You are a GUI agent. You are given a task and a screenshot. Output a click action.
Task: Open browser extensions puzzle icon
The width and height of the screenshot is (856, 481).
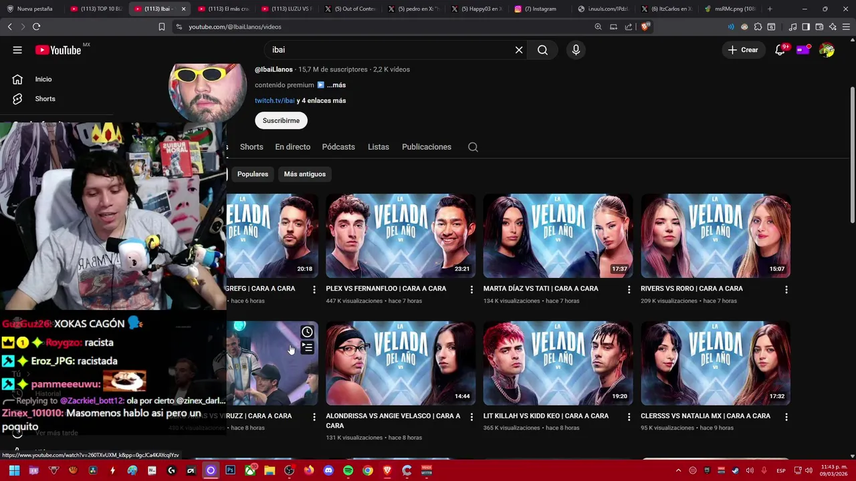pos(758,27)
